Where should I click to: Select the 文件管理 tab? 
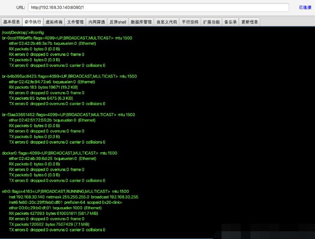75,22
